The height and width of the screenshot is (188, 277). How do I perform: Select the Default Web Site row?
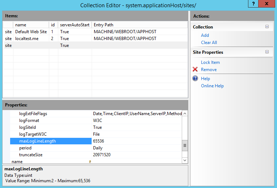[95, 32]
